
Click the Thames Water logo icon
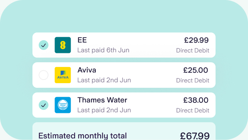[x=63, y=105]
